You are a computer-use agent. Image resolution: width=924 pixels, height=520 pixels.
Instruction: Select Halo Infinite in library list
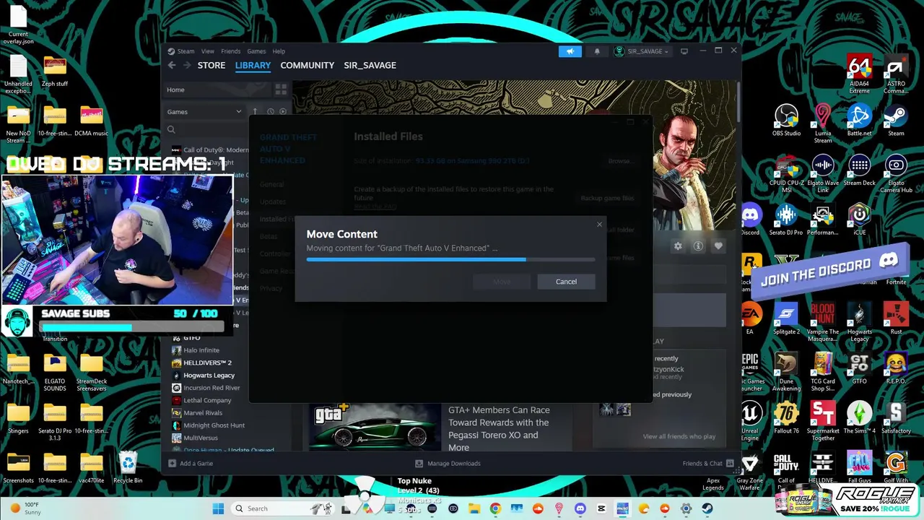201,350
